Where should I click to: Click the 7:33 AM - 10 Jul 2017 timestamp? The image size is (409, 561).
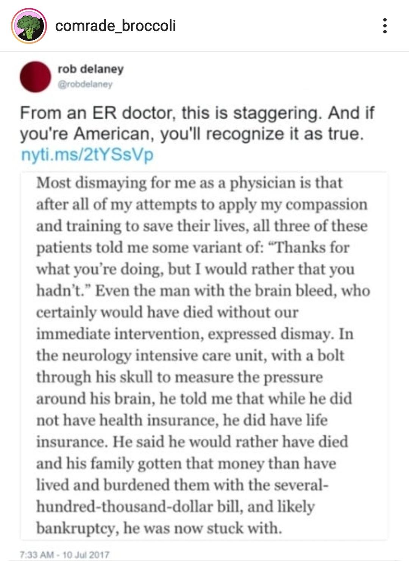point(64,555)
